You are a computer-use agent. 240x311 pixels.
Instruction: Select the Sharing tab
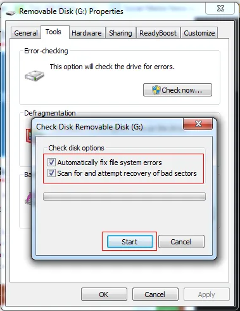pyautogui.click(x=120, y=33)
